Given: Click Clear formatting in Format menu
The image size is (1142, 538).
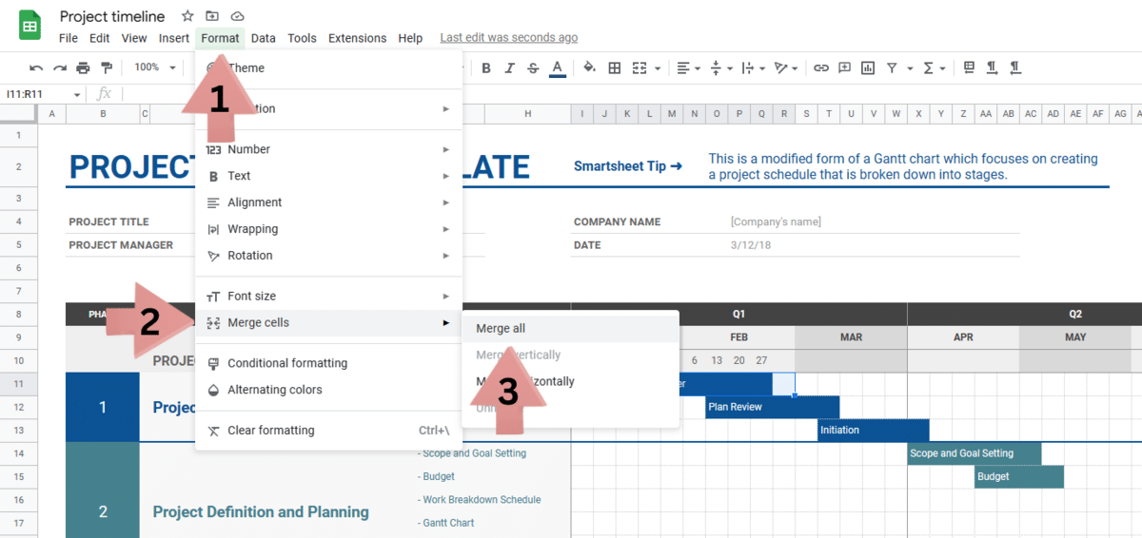Looking at the screenshot, I should [x=270, y=431].
